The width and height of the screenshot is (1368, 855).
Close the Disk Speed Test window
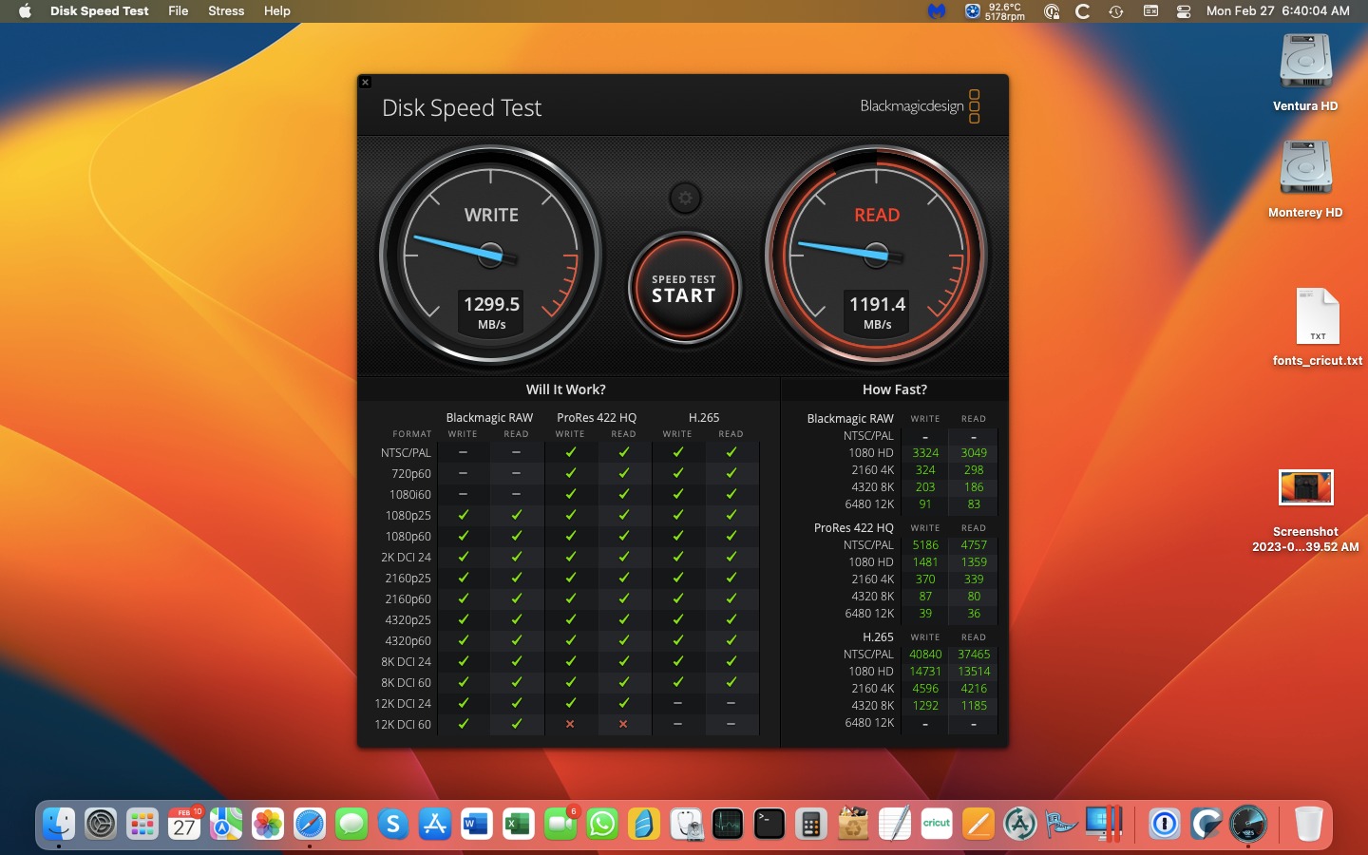[x=365, y=83]
